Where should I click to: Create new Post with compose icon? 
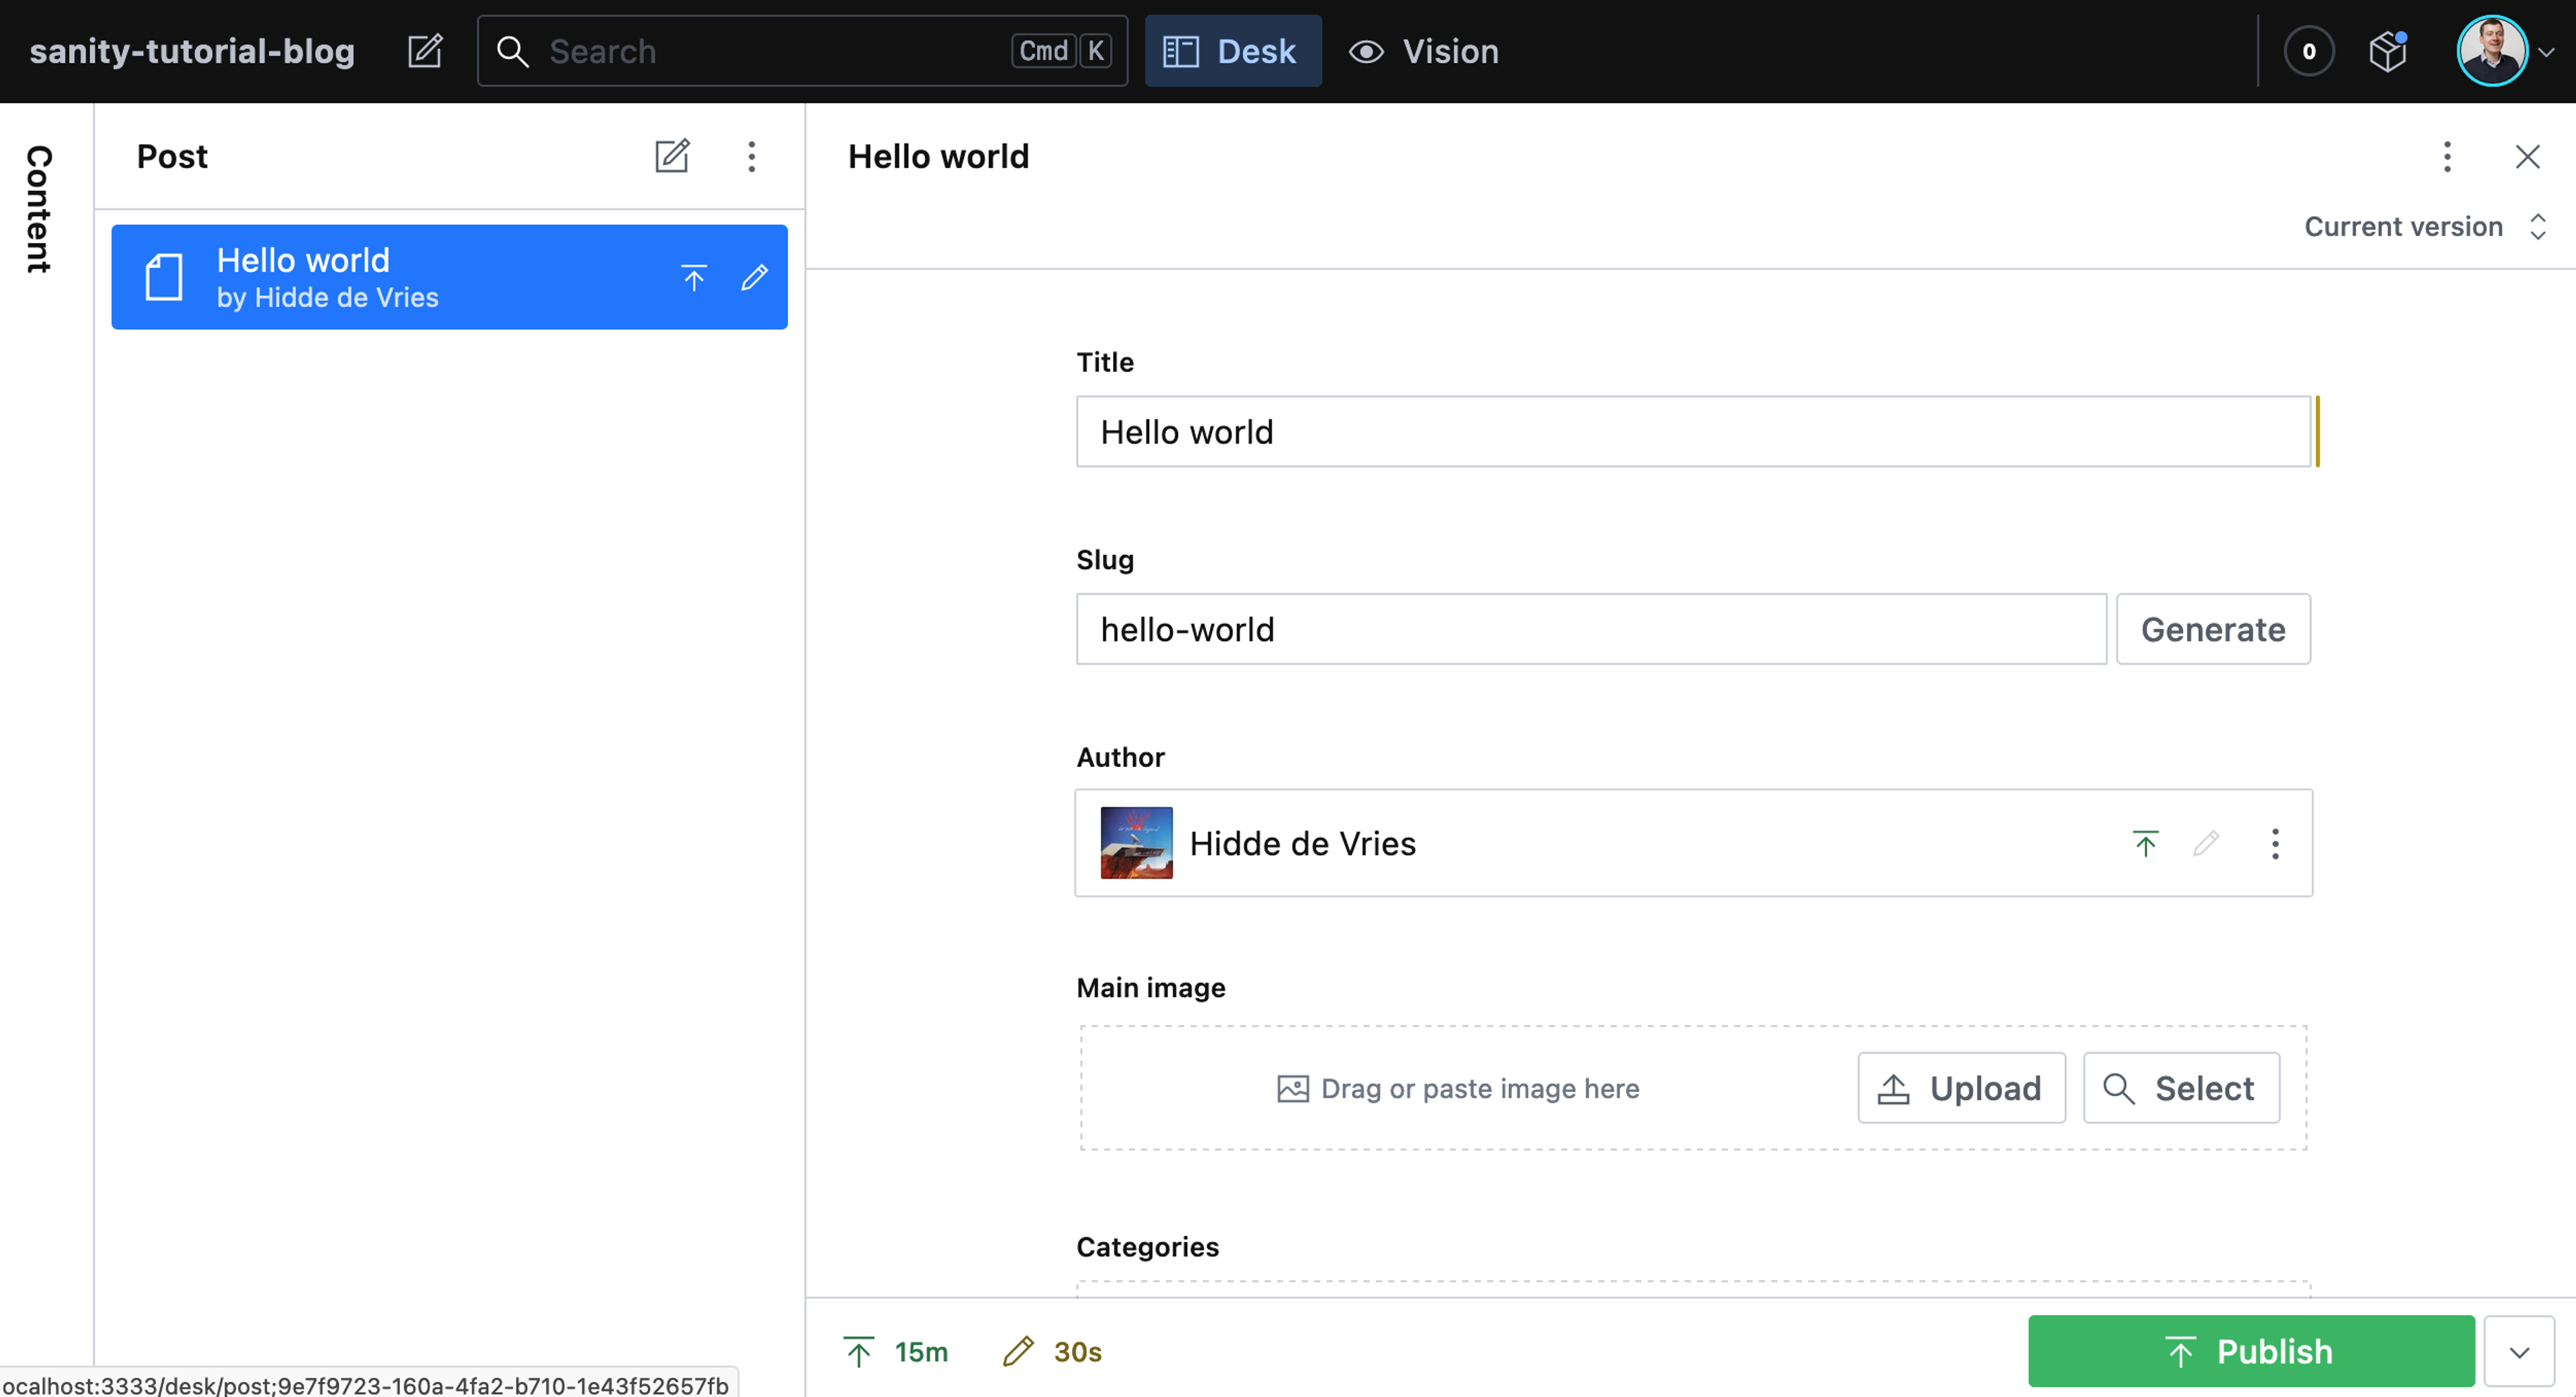coord(672,156)
